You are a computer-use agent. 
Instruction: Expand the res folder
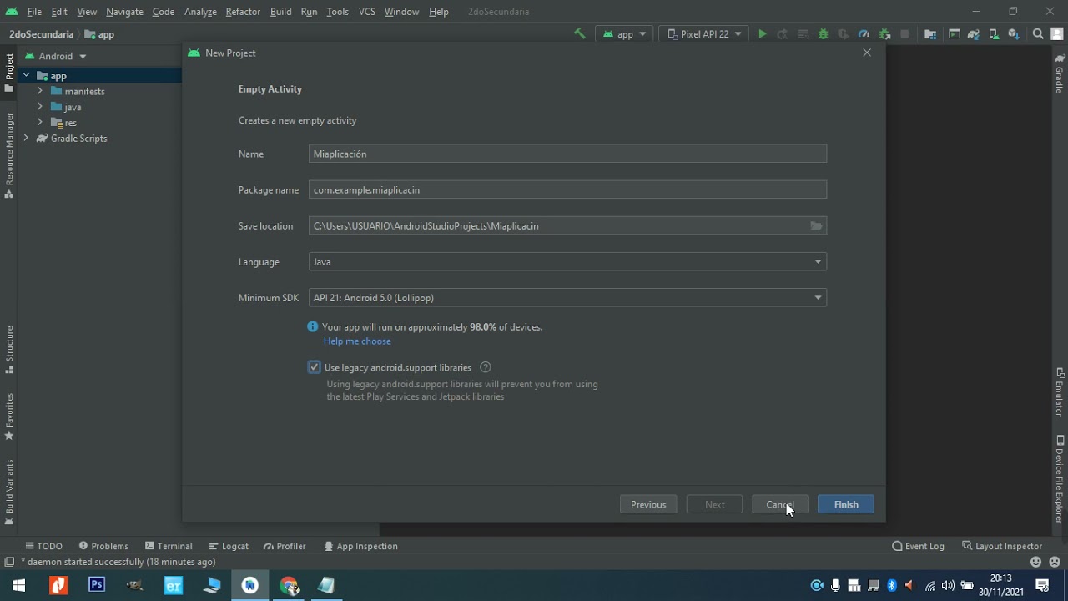40,123
